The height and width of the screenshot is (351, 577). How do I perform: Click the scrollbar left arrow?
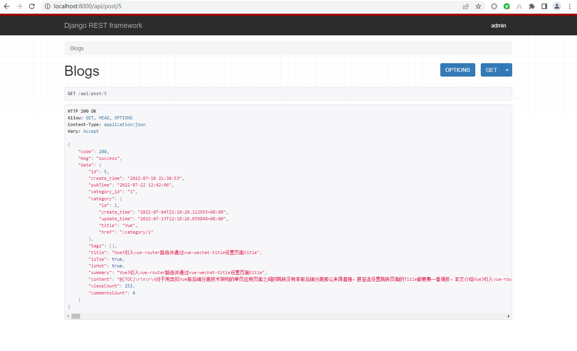click(x=68, y=316)
